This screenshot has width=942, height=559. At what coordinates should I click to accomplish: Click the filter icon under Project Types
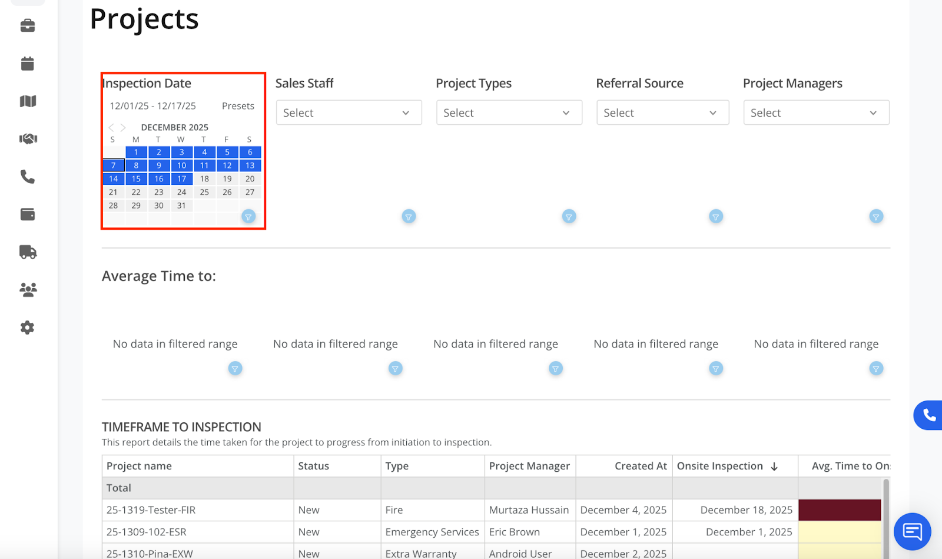tap(569, 217)
